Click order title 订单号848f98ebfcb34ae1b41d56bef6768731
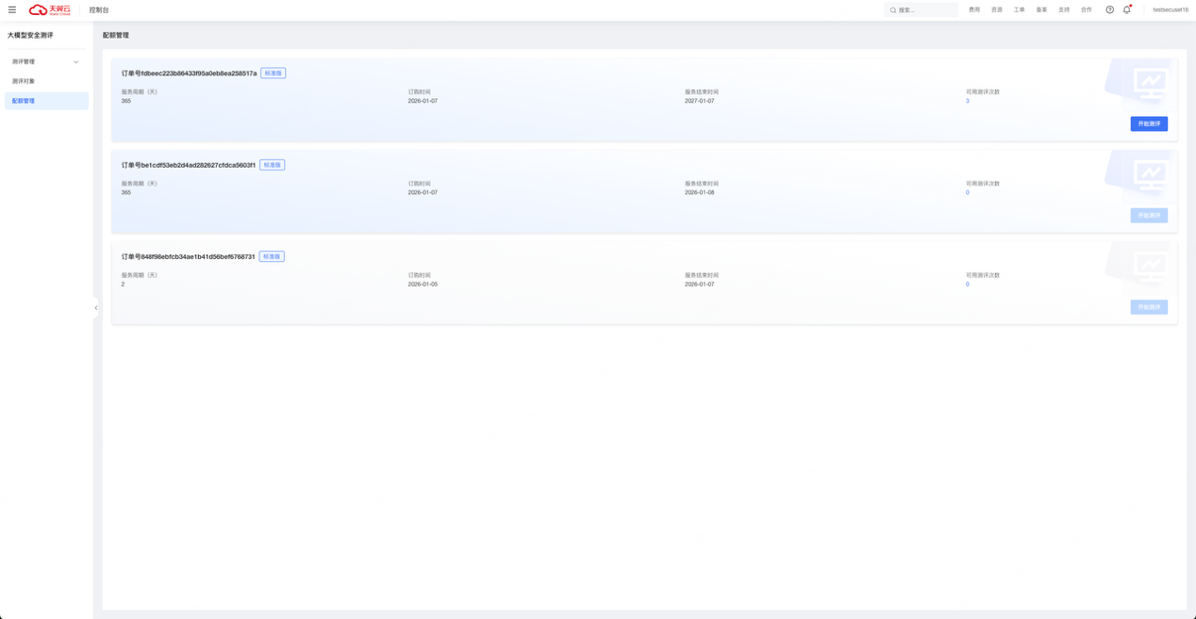 click(x=188, y=256)
